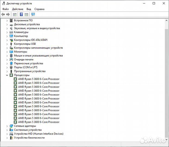169x147 pixels.
Task: Select Контроллеры IDE ATA/ATAPI label
Action: pyautogui.click(x=31, y=40)
